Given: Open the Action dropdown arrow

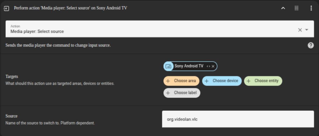Looking at the screenshot, I should (x=306, y=30).
